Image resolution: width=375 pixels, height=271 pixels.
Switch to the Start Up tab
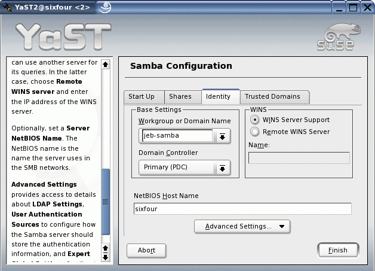[144, 96]
